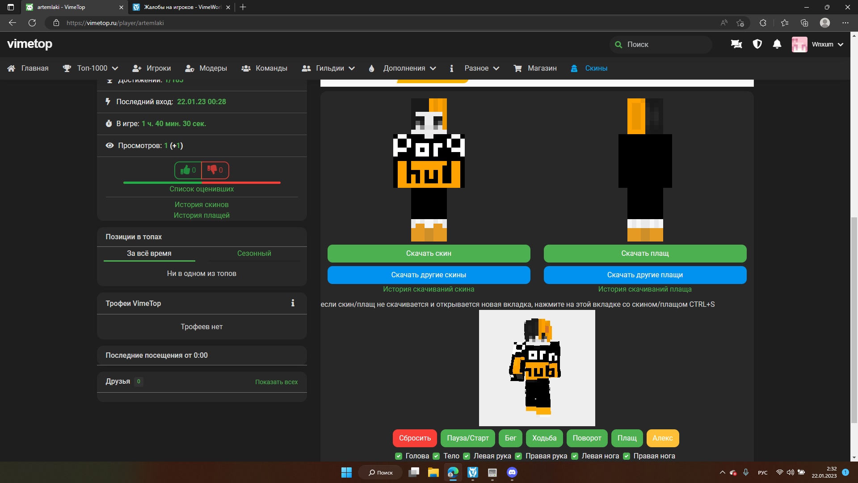Open the notifications bell icon
Viewport: 858px width, 483px height.
(777, 44)
